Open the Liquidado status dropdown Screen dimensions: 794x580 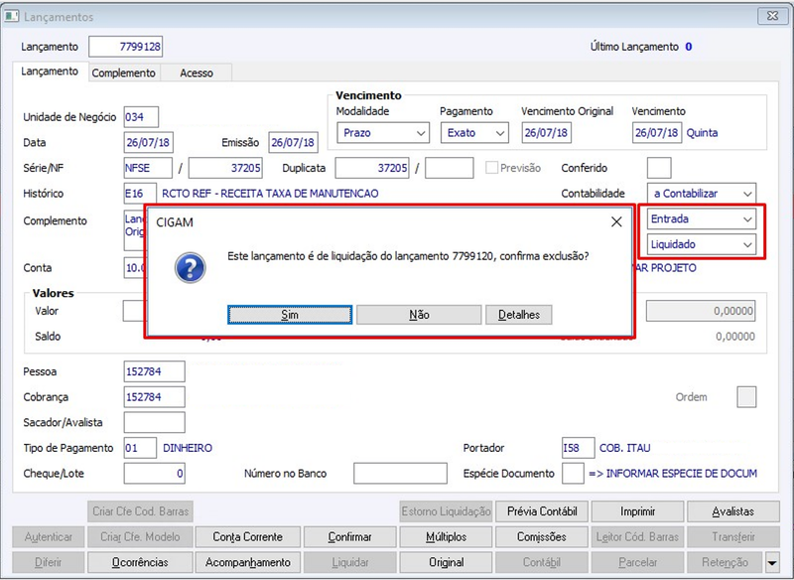click(702, 244)
